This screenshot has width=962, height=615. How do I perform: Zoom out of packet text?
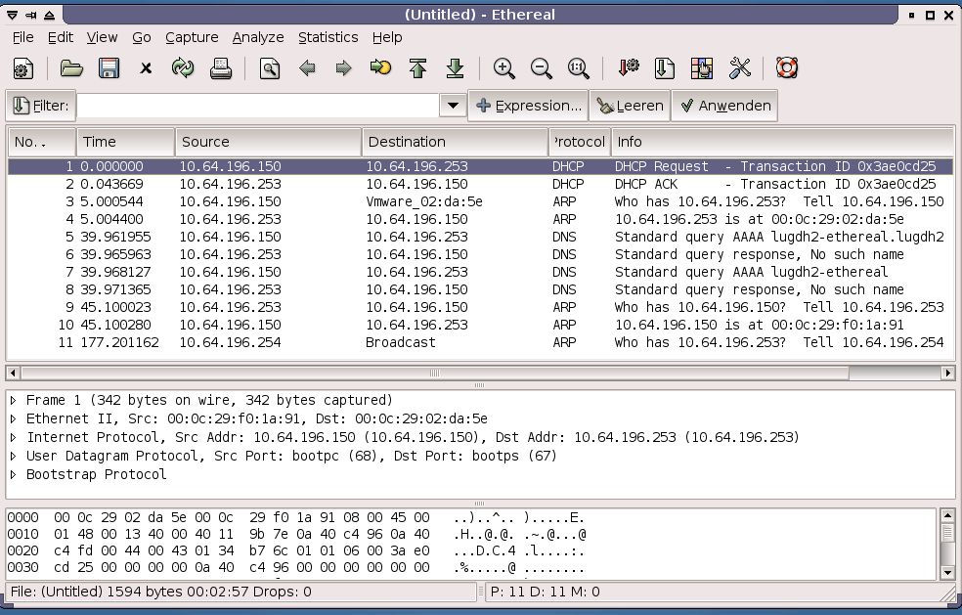click(x=542, y=68)
